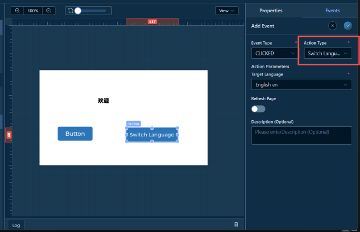Click the trash icon in the log bar
This screenshot has width=360, height=232.
(236, 225)
